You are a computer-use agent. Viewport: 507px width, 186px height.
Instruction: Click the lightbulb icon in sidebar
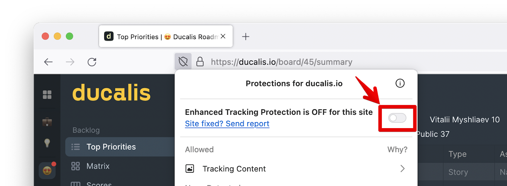coord(47,143)
